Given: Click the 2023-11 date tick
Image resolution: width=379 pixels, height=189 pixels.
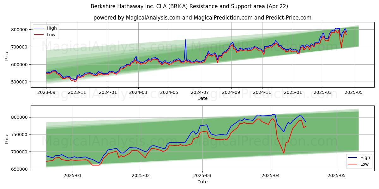Looking at the screenshot, I should tap(77, 92).
